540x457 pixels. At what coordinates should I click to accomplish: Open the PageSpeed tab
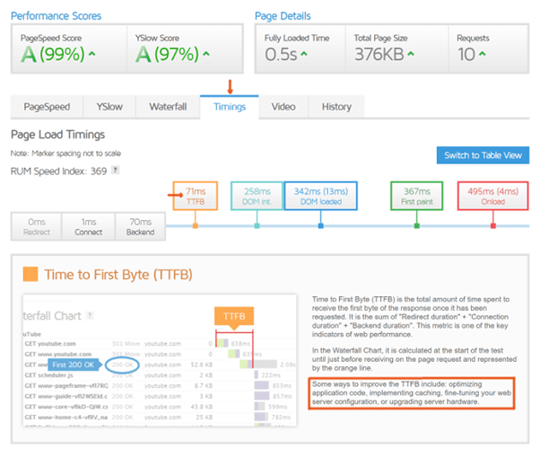tap(46, 107)
